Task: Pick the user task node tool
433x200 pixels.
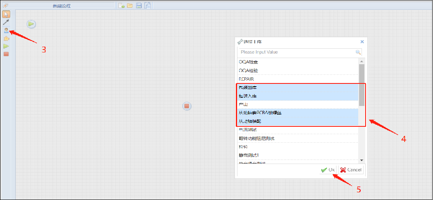Action: [x=6, y=30]
